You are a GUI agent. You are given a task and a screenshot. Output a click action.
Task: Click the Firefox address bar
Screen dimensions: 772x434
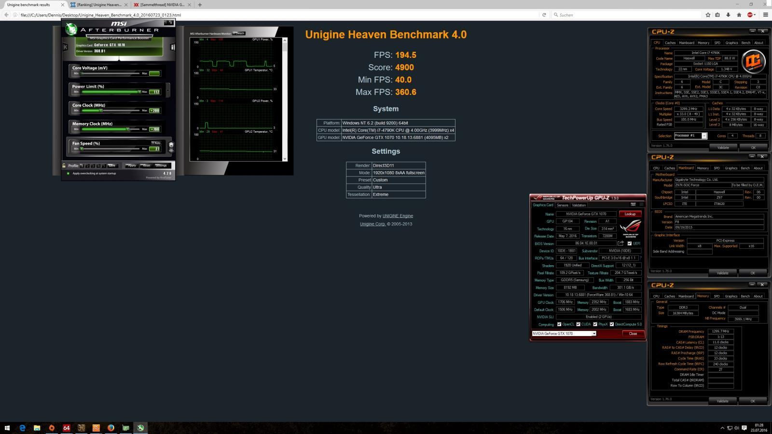279,15
